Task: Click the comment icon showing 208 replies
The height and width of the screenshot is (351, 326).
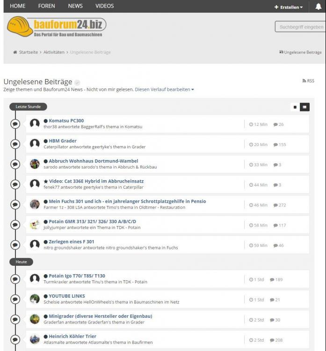Action: [x=272, y=340]
